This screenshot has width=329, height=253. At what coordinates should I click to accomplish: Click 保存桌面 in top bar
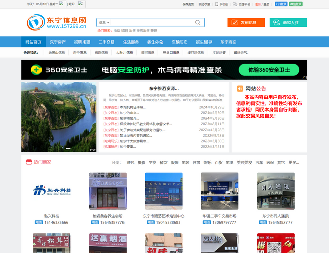coord(188,4)
